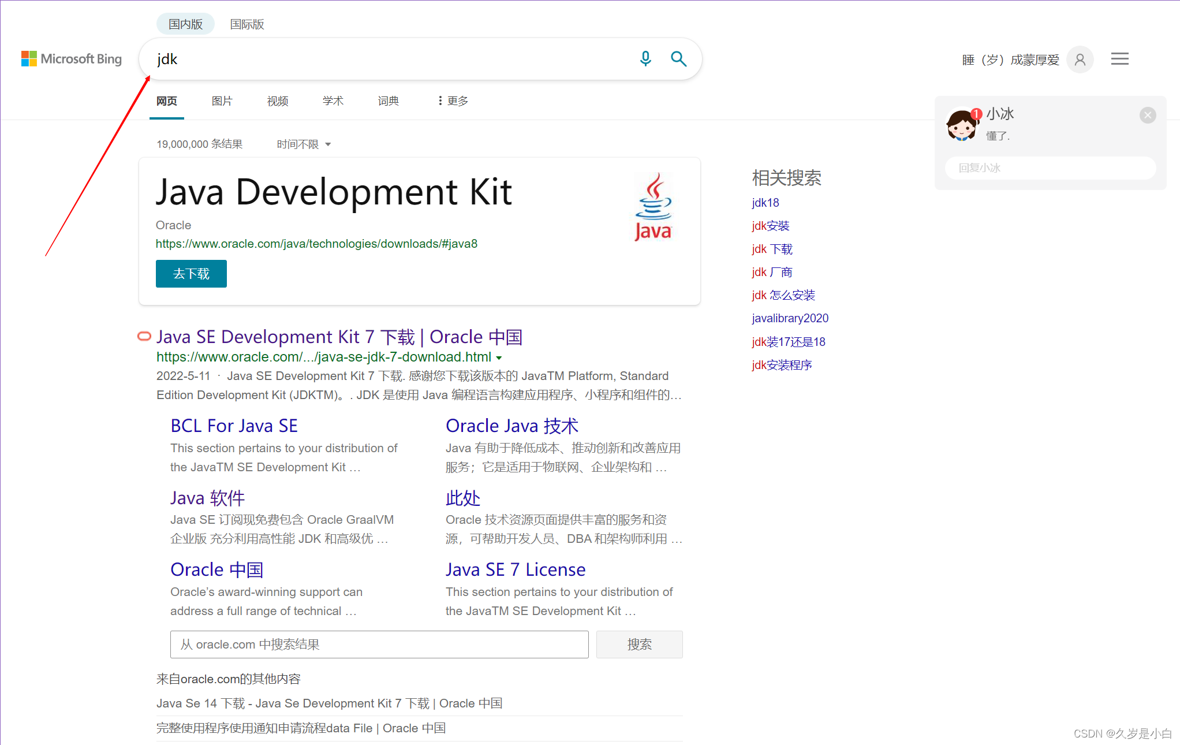Open the 图片 tab
Screen dimensions: 1180x745
click(222, 101)
